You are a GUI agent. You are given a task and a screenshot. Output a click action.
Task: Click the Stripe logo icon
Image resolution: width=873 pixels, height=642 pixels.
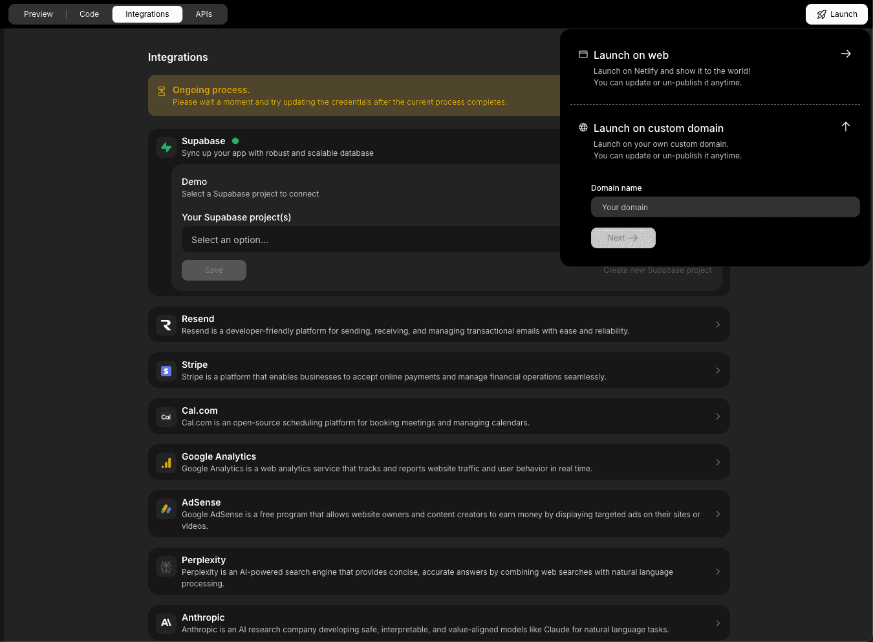(166, 371)
